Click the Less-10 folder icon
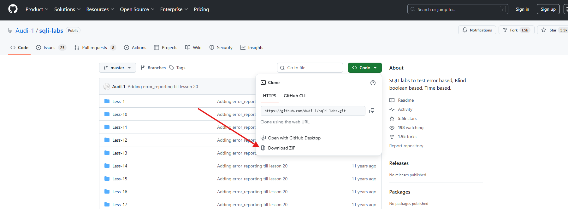The image size is (568, 209). 107,114
